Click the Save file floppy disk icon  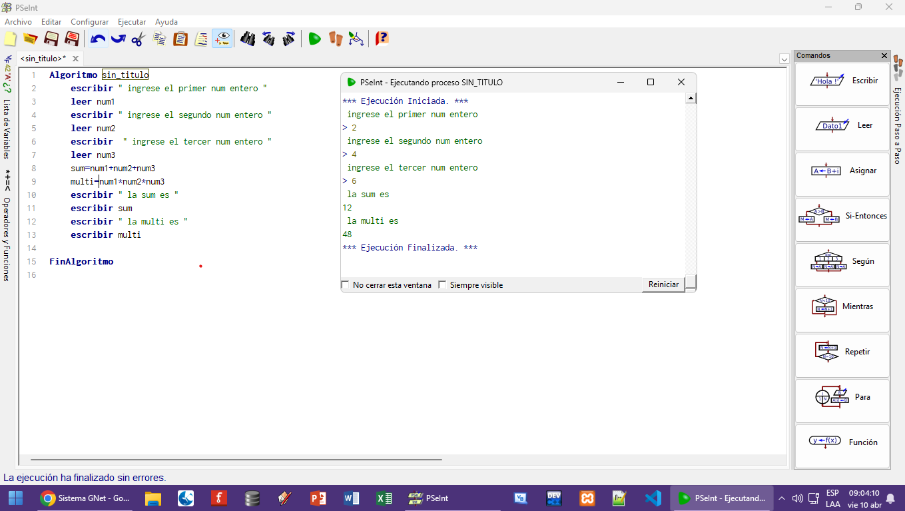tap(51, 39)
